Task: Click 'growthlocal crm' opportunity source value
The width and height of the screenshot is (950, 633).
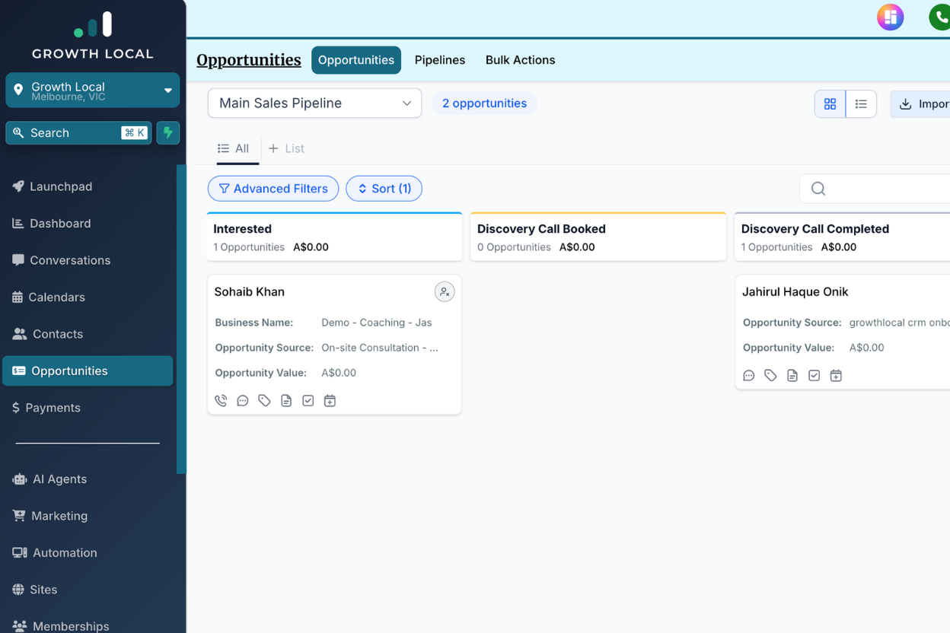Action: pos(899,323)
